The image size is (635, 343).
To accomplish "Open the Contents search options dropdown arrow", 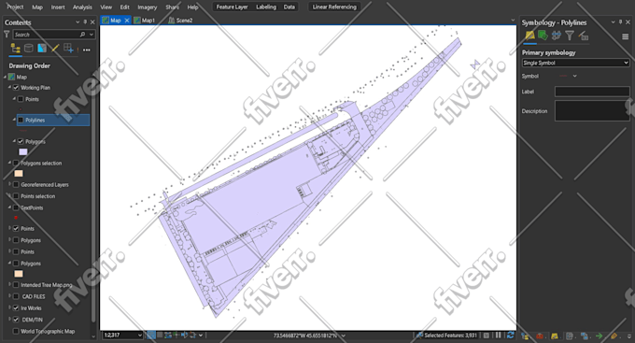I will [x=92, y=35].
